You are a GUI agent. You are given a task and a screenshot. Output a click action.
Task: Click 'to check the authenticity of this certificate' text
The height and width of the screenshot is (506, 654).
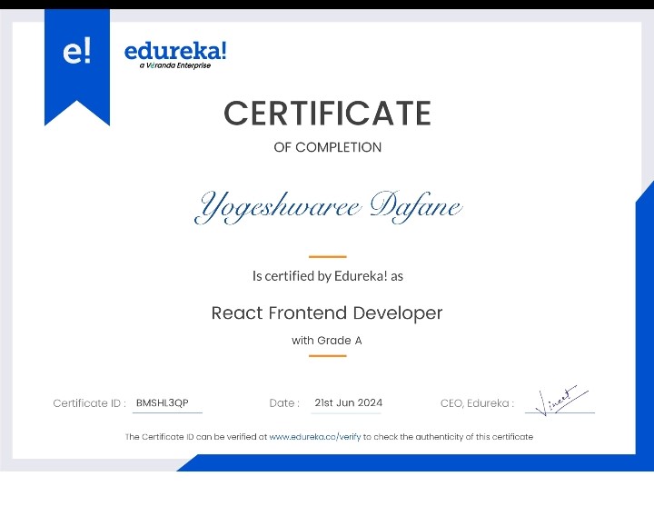click(x=448, y=437)
